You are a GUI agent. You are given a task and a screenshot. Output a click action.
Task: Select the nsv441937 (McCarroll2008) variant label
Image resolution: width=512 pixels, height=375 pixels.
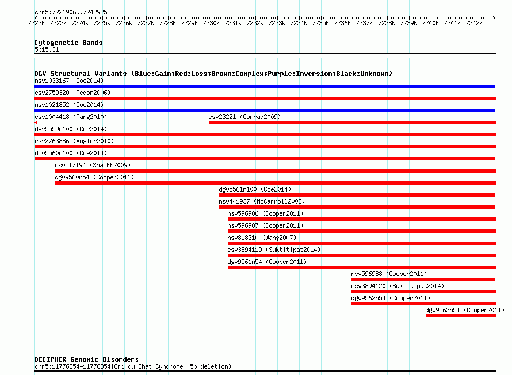(x=262, y=201)
